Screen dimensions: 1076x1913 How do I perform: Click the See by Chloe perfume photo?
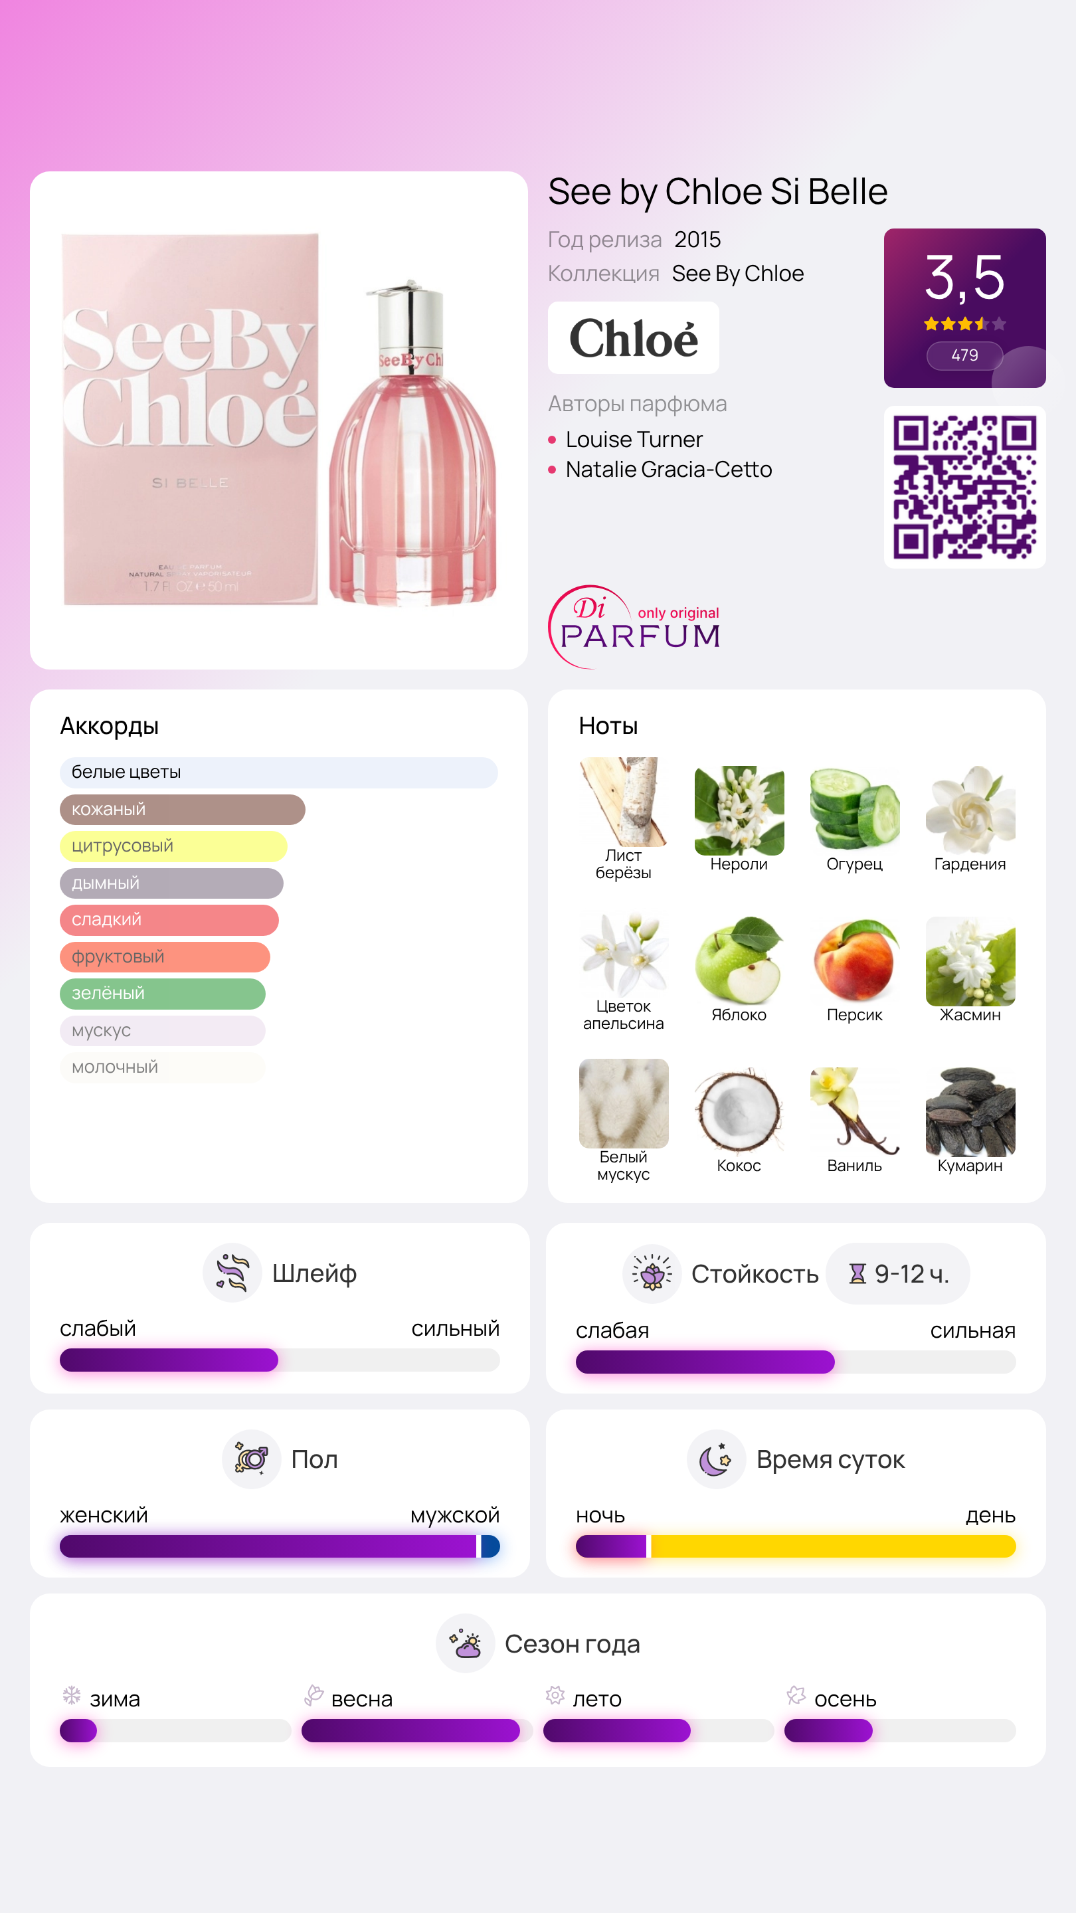(x=278, y=420)
